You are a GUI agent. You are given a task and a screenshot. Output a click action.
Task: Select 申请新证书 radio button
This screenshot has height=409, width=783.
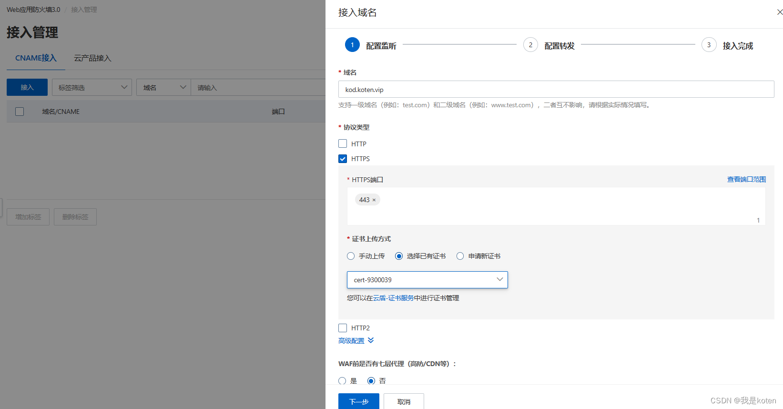click(x=460, y=256)
